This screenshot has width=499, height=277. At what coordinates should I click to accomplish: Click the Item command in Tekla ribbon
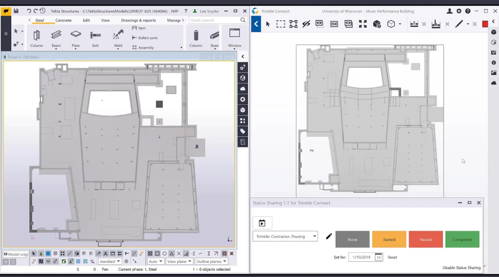coord(139,28)
